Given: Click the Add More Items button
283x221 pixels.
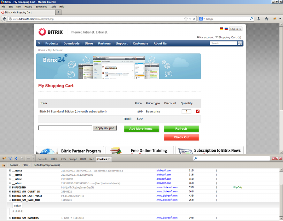Looking at the screenshot, I should coord(141,129).
